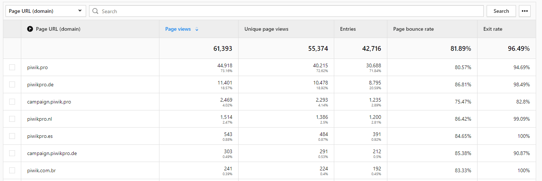Open the three-dots more options menu

click(525, 11)
